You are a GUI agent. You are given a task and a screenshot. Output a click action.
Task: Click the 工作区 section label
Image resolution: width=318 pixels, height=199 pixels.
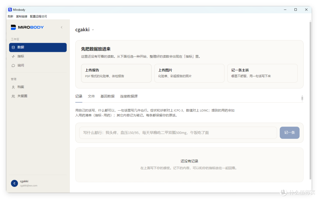tap(15, 39)
